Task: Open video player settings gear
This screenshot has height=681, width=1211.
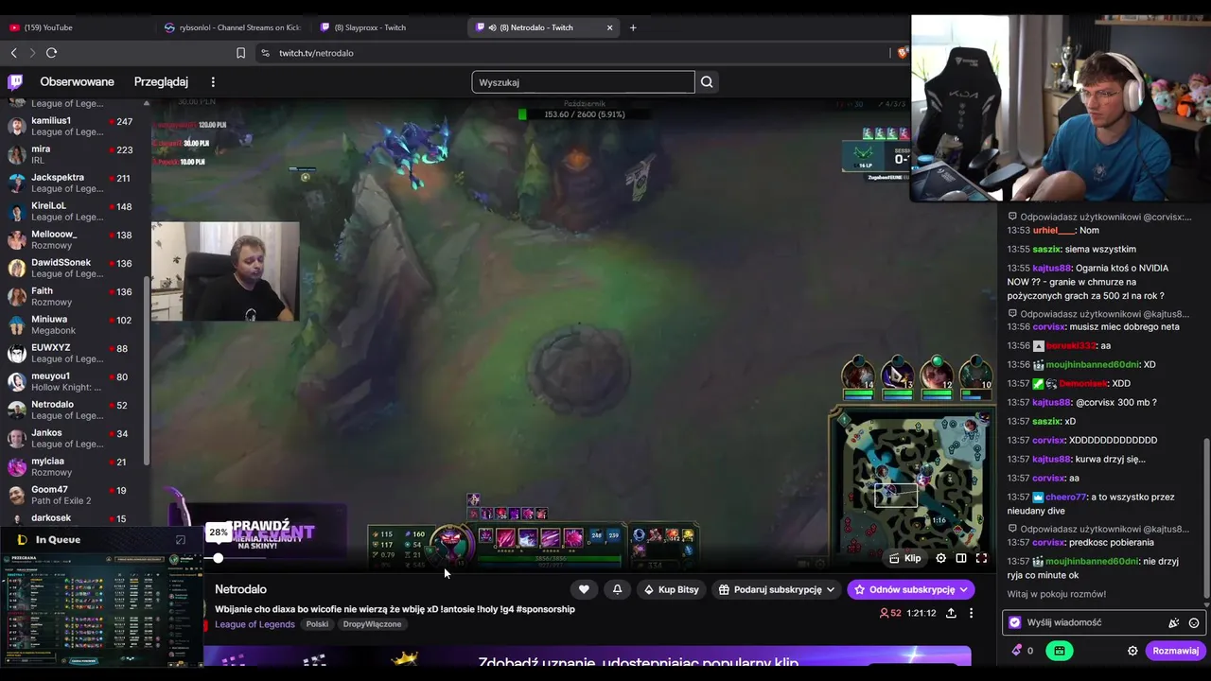Action: (940, 558)
